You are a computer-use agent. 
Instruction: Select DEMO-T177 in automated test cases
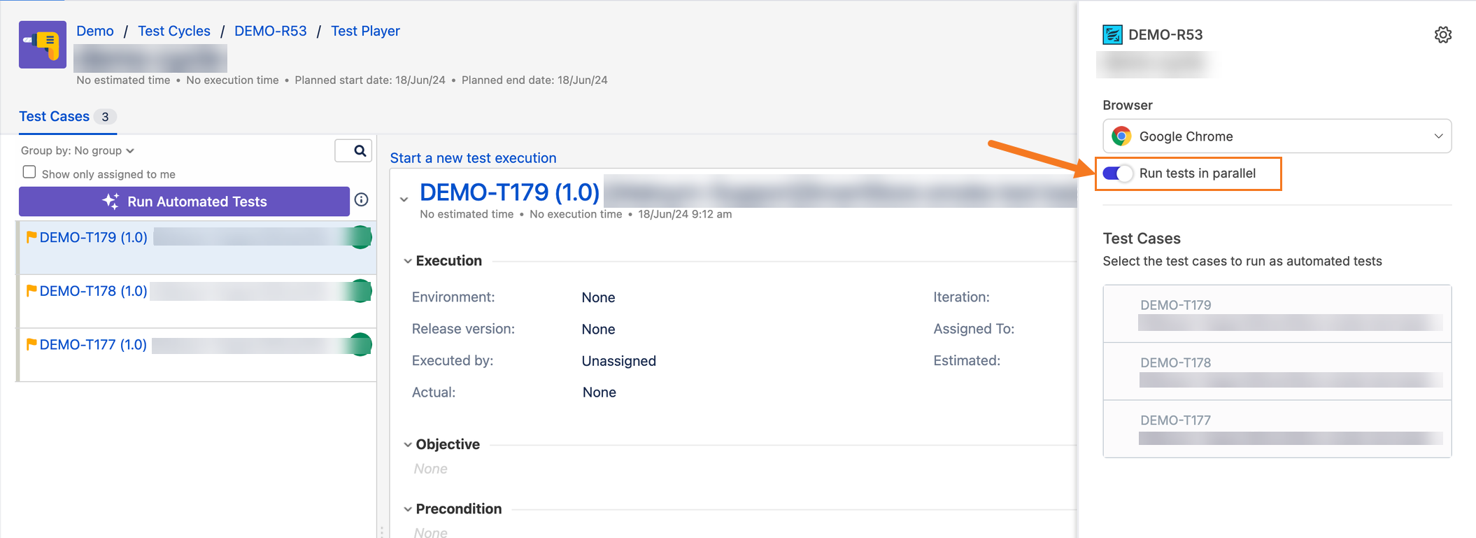(1277, 429)
